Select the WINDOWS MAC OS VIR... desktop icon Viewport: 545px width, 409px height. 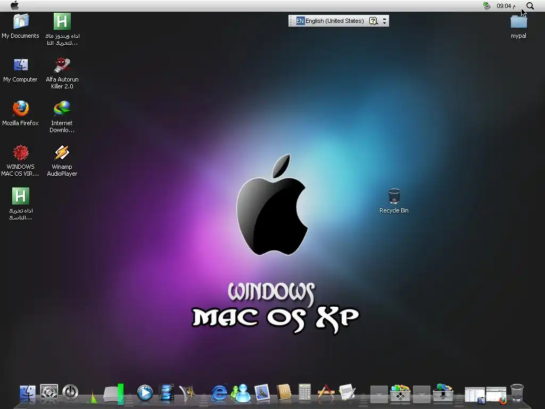[x=21, y=160]
